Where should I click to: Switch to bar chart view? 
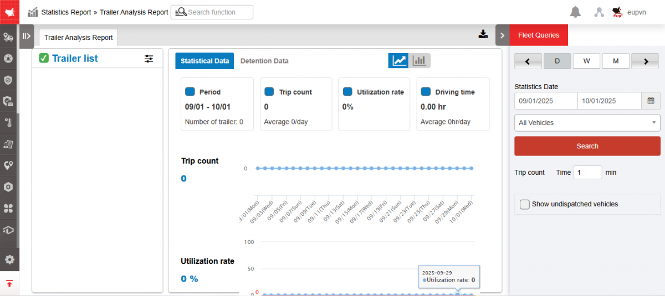point(420,61)
